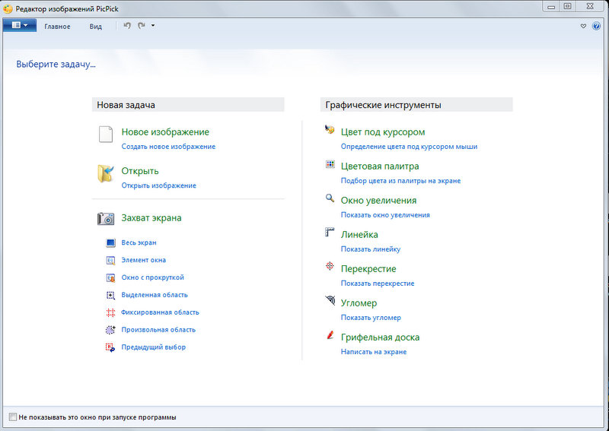Screen dimensions: 609x431
Task: Maximize the PicPick window
Action: coord(567,6)
